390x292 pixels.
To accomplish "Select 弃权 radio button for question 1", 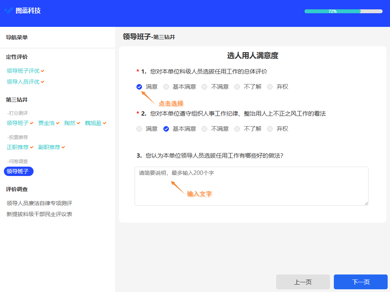I will pos(270,86).
